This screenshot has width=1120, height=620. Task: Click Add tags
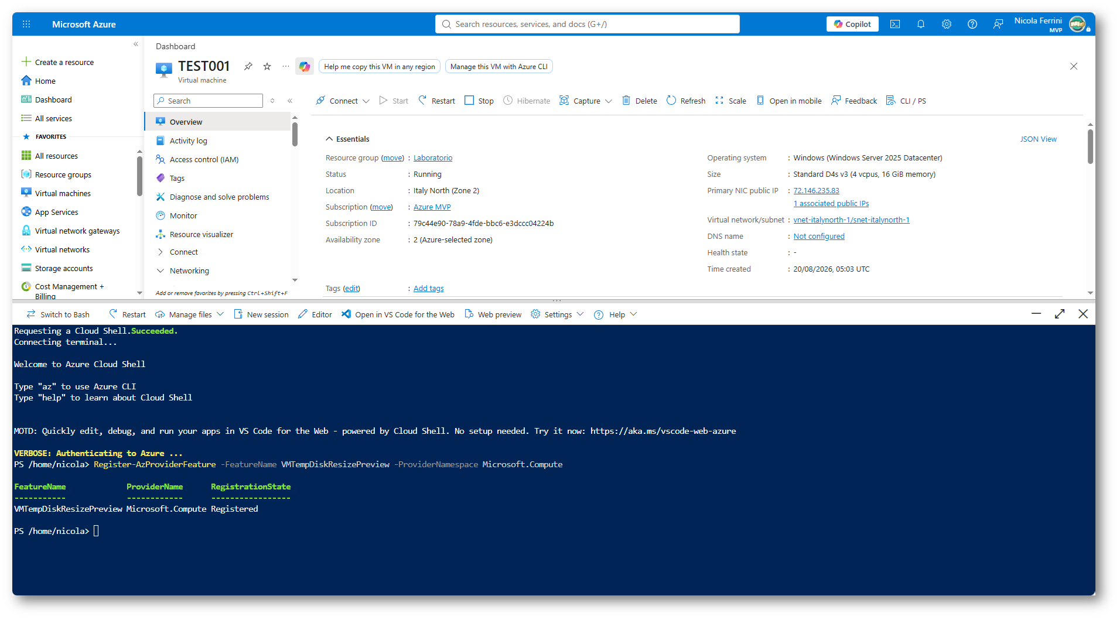click(429, 288)
